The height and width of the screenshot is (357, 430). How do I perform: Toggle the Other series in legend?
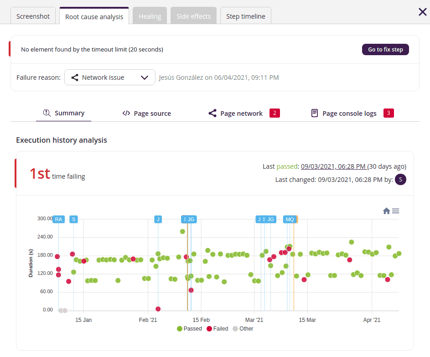click(243, 329)
